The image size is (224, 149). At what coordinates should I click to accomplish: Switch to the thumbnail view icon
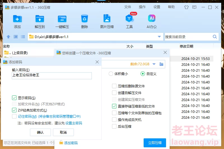[16, 37]
